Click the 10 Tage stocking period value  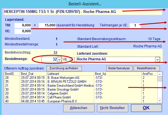[x=154, y=39]
